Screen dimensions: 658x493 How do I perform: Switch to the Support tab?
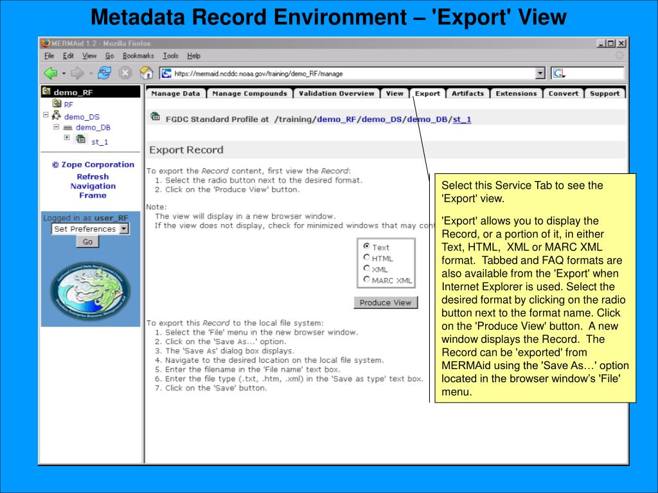pyautogui.click(x=605, y=93)
